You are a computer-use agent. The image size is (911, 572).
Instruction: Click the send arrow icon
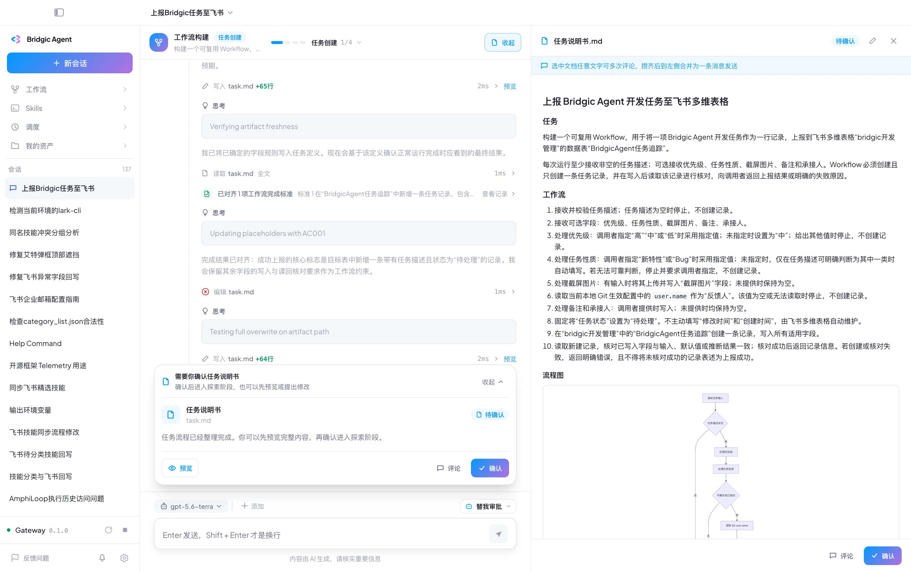click(x=499, y=534)
